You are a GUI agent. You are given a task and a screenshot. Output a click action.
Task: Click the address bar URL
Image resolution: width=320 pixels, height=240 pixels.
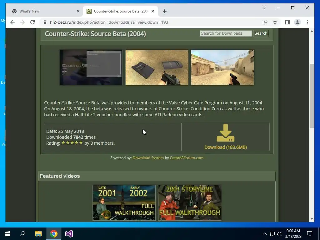109,22
